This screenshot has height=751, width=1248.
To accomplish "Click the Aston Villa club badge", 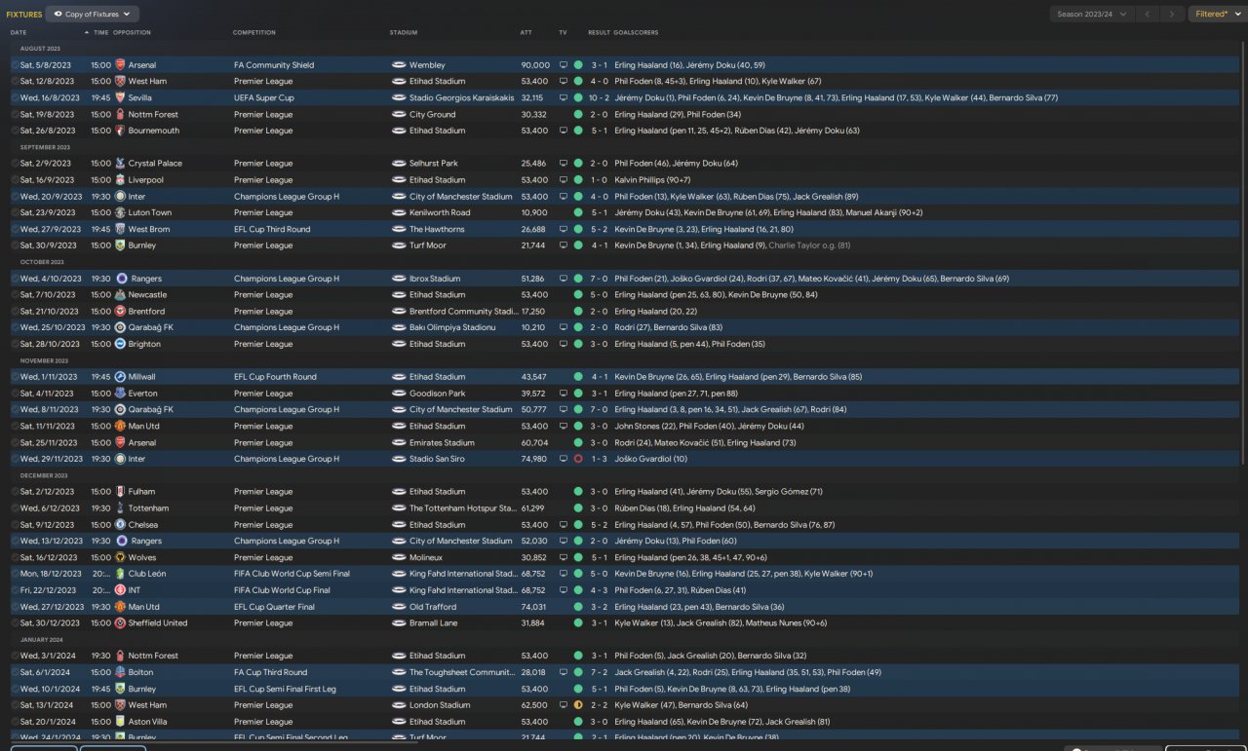I will (x=120, y=722).
